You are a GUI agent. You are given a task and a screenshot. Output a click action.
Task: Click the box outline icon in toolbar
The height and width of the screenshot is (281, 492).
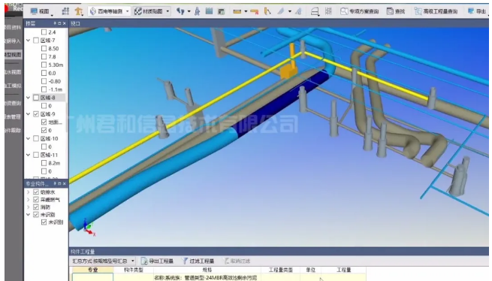(x=315, y=11)
